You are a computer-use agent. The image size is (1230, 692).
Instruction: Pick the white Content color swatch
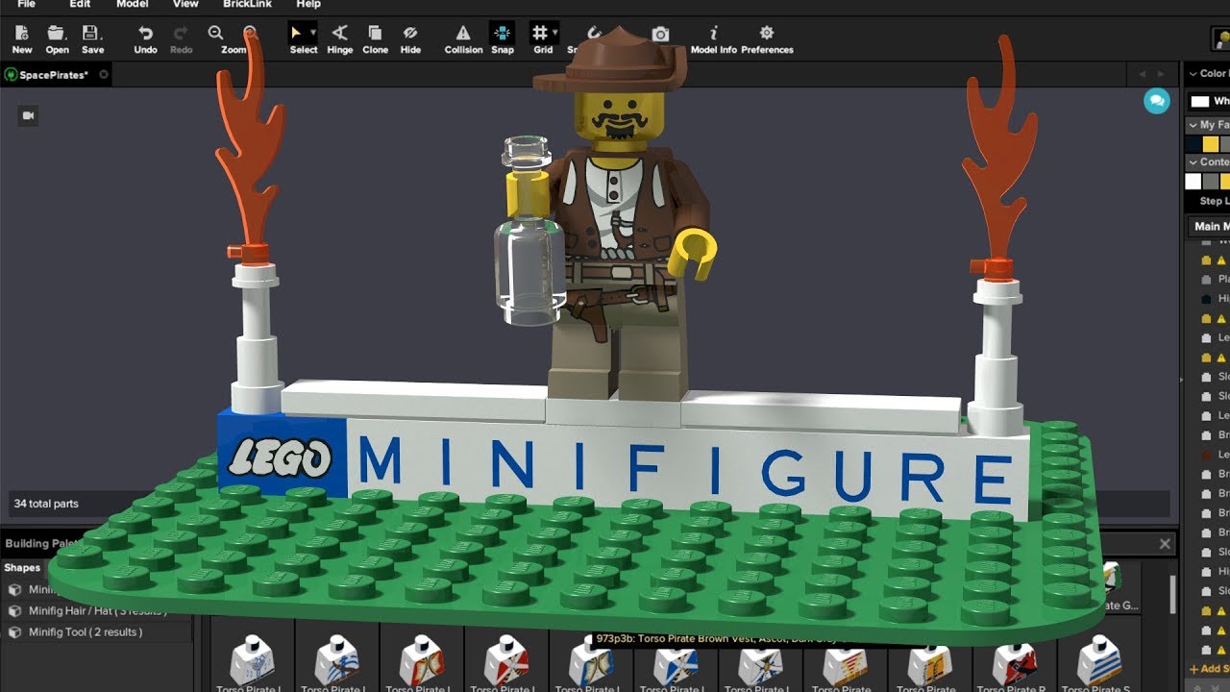1193,182
